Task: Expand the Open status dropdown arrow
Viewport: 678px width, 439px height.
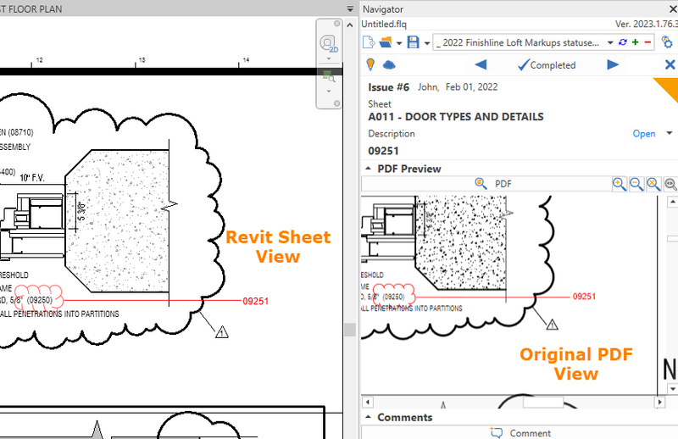Action: (x=669, y=133)
